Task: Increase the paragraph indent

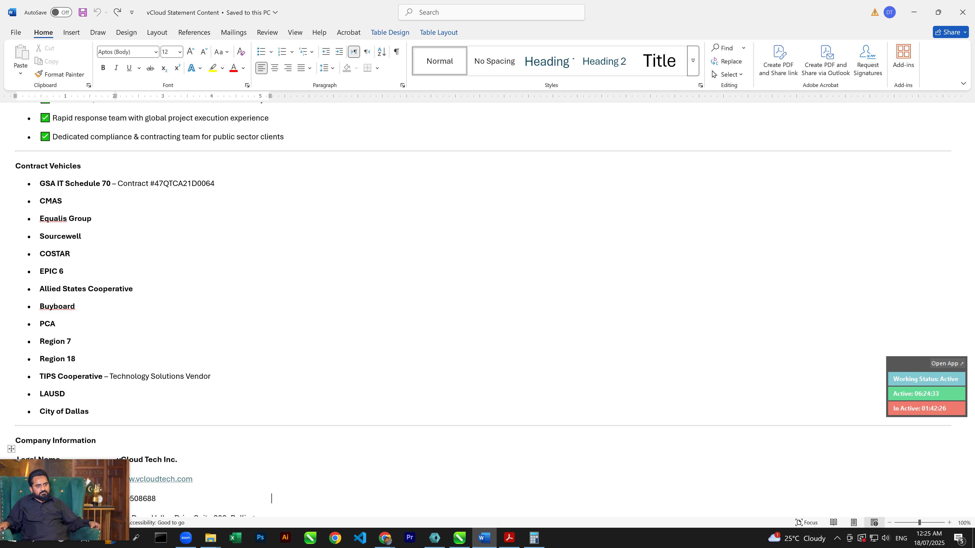Action: point(339,52)
